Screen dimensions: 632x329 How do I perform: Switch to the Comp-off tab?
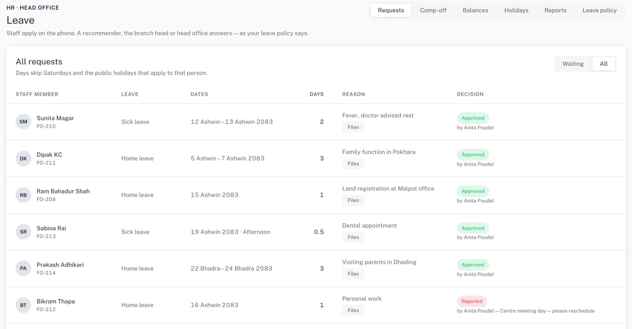coord(433,11)
